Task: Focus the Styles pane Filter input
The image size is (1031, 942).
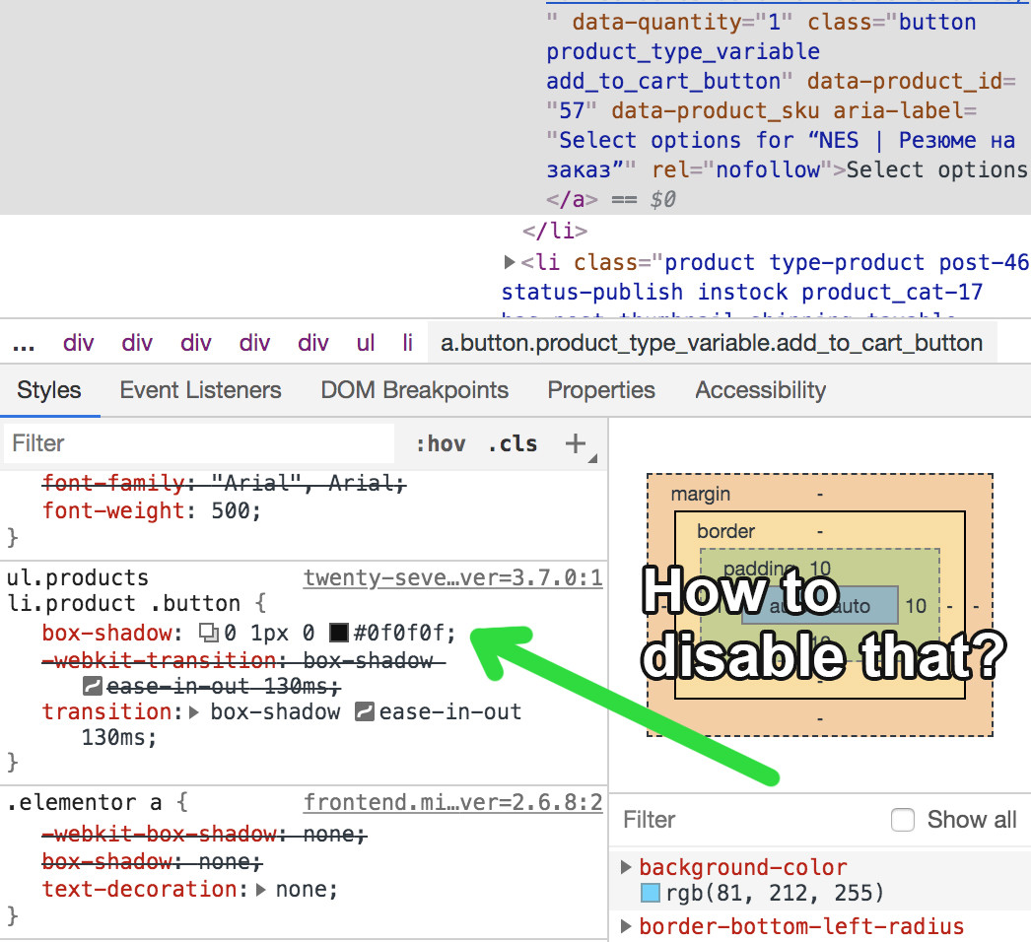Action: tap(199, 443)
